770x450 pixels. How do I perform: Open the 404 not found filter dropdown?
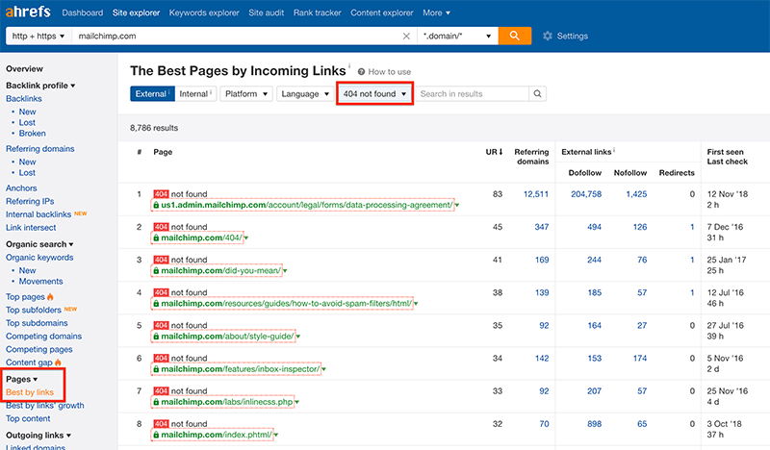(x=374, y=93)
